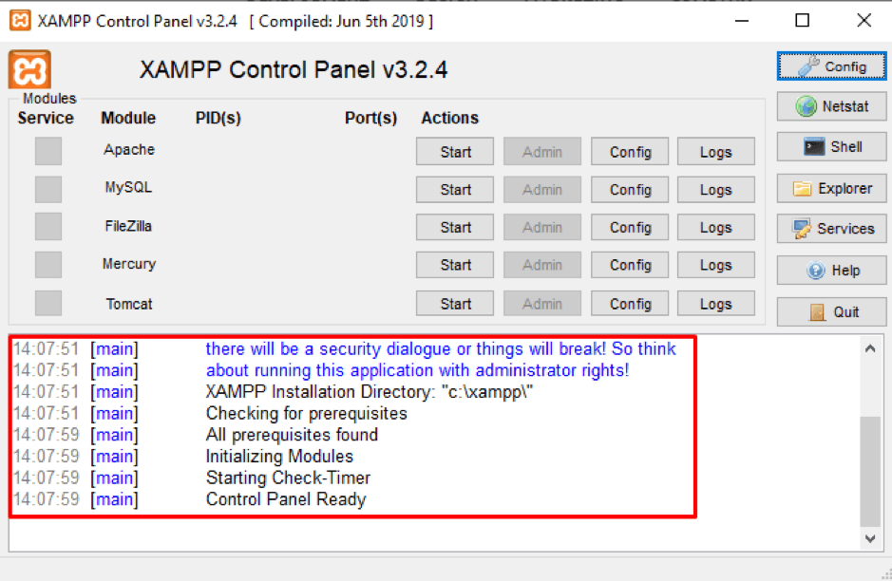This screenshot has height=581, width=892.
Task: Enable Tomcat service install checkbox
Action: point(47,303)
